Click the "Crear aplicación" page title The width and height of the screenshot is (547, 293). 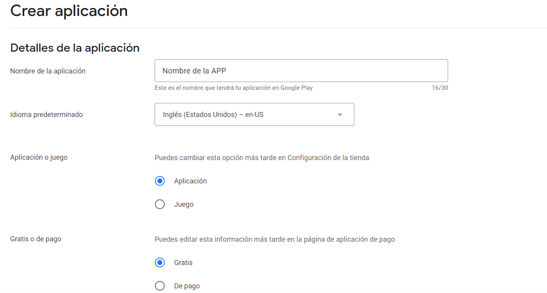[69, 11]
